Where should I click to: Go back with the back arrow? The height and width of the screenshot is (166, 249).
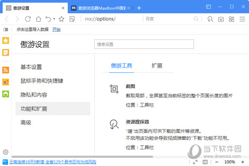tap(7, 19)
